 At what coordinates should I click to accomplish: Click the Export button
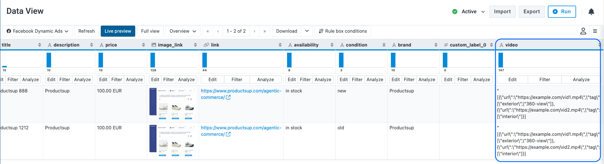point(531,12)
